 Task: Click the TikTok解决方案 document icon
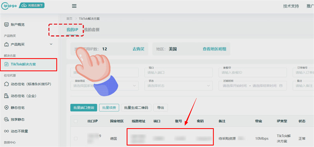point(7,64)
